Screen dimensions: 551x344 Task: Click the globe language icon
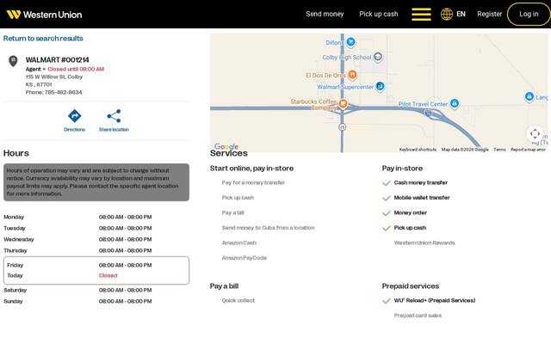click(x=447, y=15)
